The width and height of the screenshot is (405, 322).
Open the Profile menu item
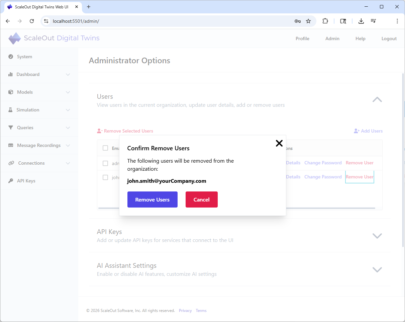pos(302,38)
